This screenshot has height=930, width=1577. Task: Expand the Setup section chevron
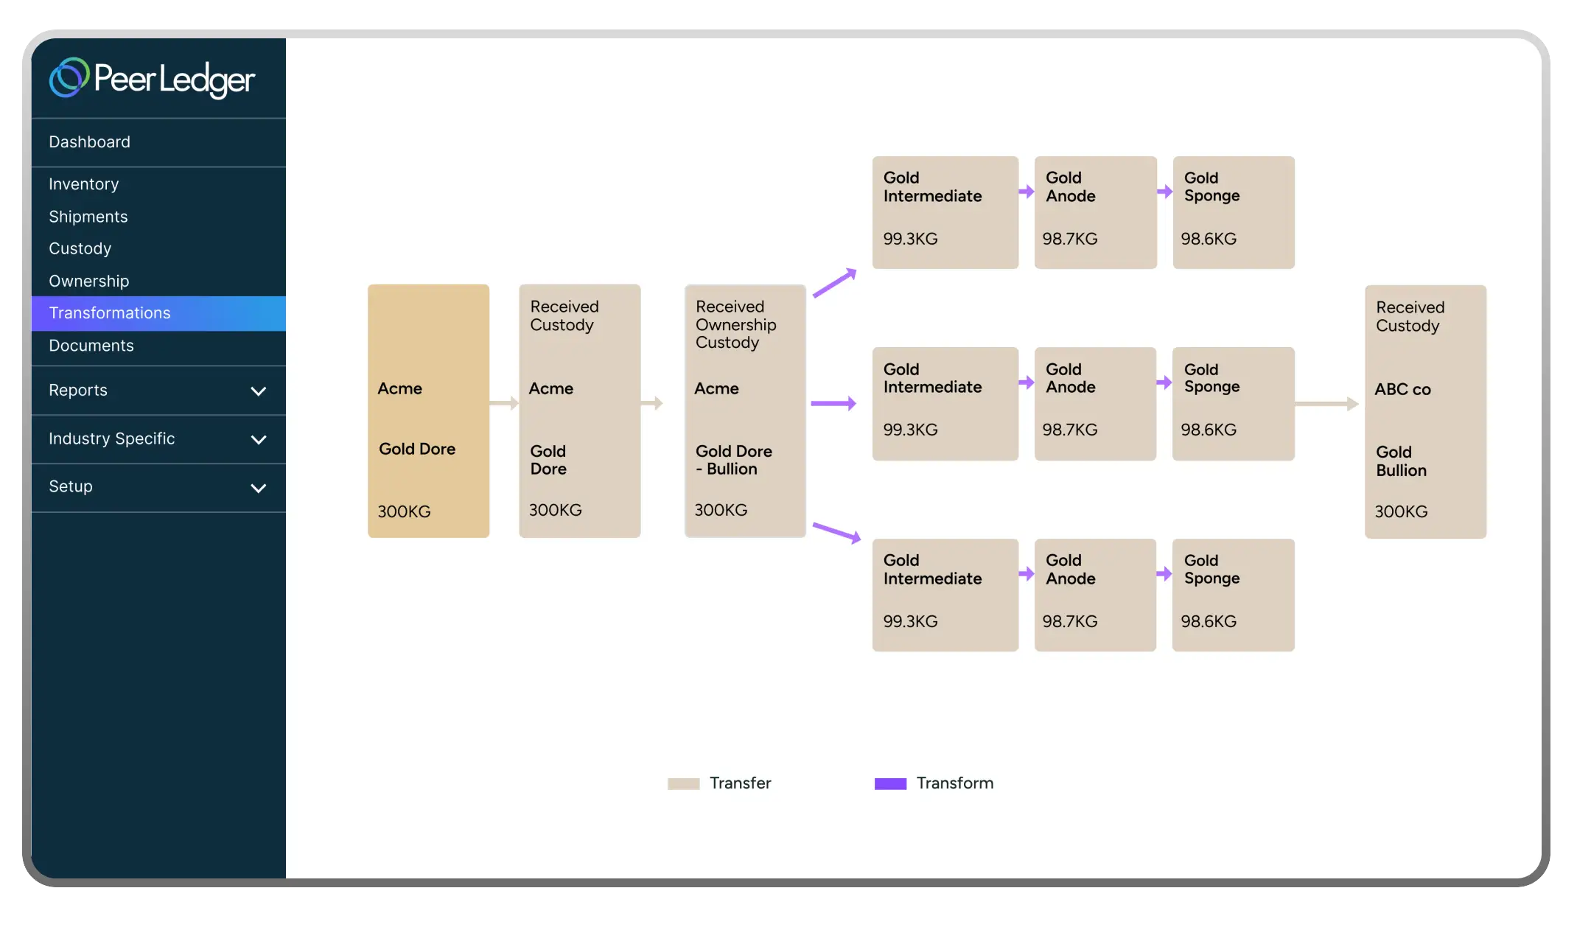[x=258, y=488]
